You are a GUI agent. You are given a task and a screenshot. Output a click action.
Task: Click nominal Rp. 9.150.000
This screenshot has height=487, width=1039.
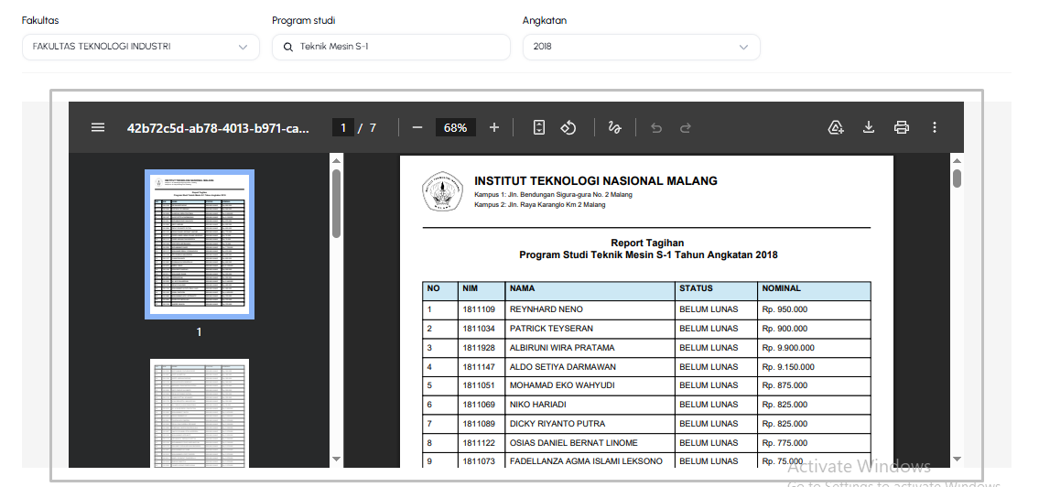[788, 367]
